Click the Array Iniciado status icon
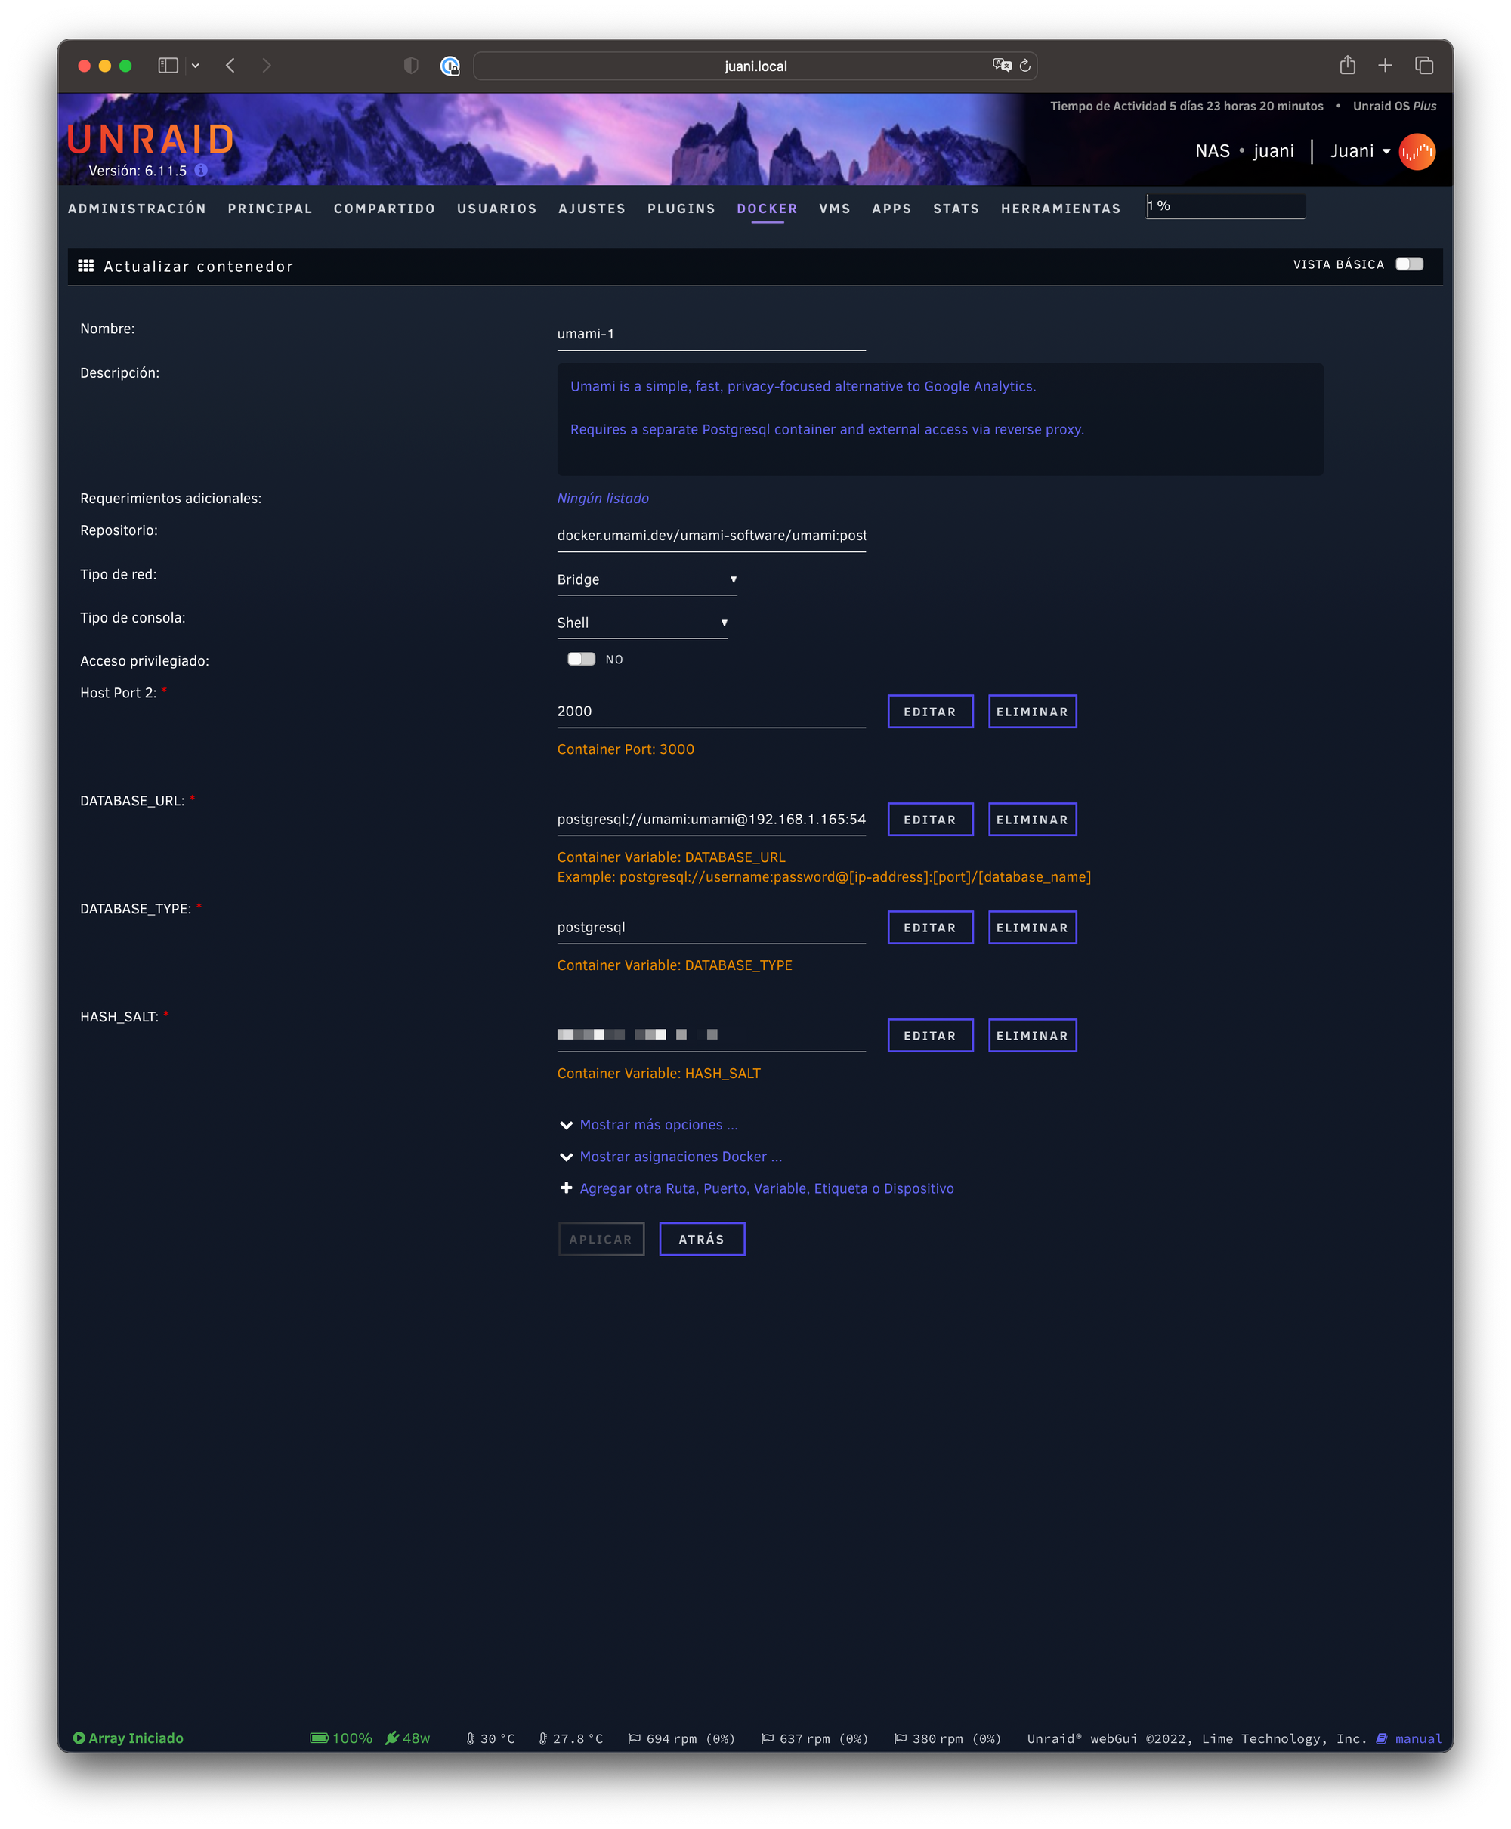The height and width of the screenshot is (1829, 1511). coord(79,1738)
